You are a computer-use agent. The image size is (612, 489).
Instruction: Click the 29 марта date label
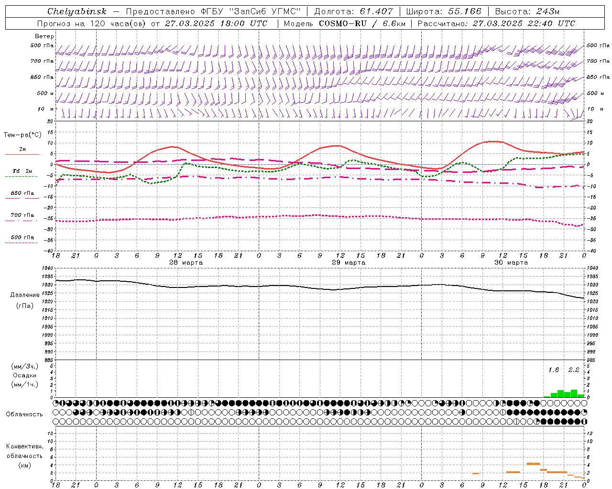tap(349, 263)
